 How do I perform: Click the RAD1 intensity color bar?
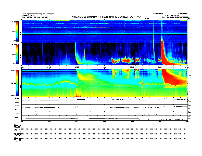(17, 54)
